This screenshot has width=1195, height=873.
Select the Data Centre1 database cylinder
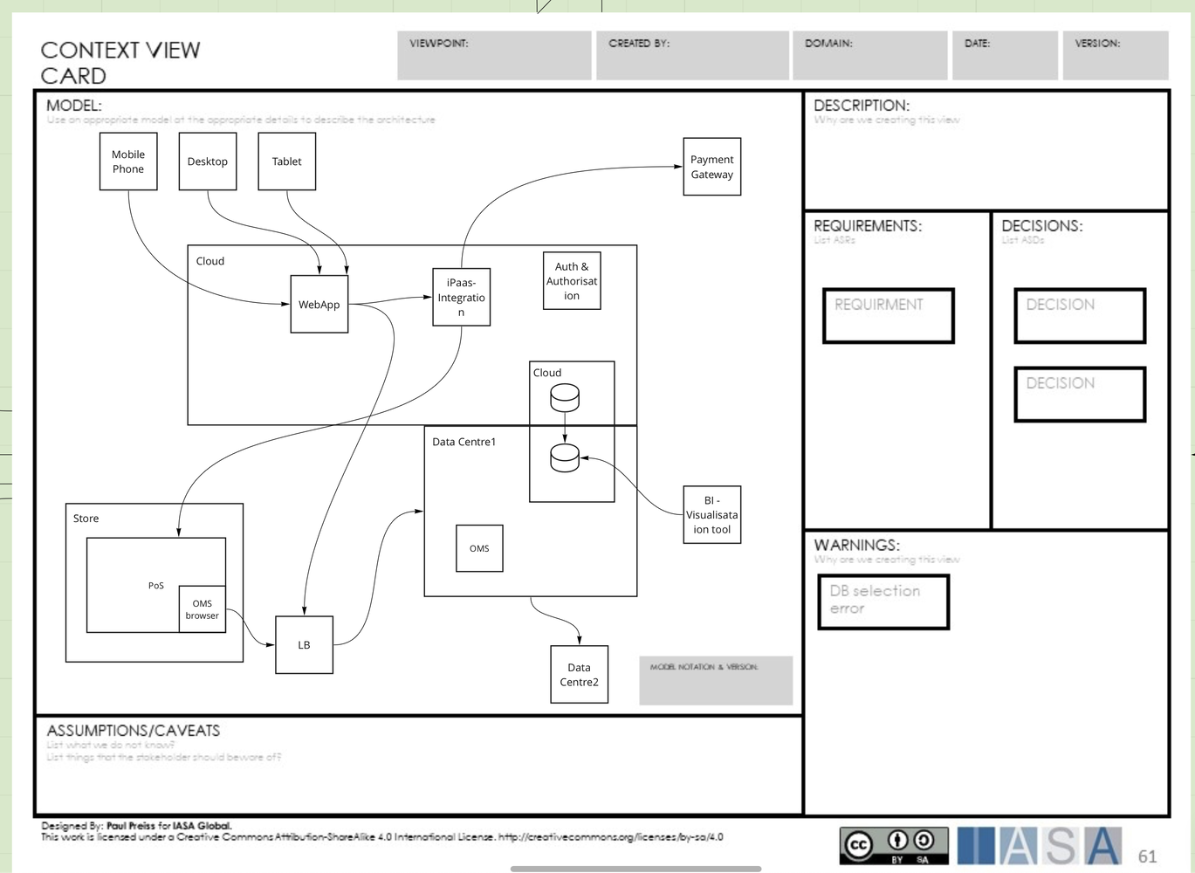pyautogui.click(x=564, y=457)
